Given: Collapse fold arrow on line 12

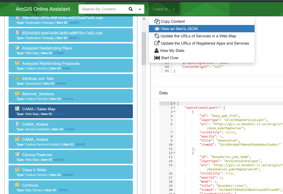Looking at the screenshot, I should [x=174, y=153].
